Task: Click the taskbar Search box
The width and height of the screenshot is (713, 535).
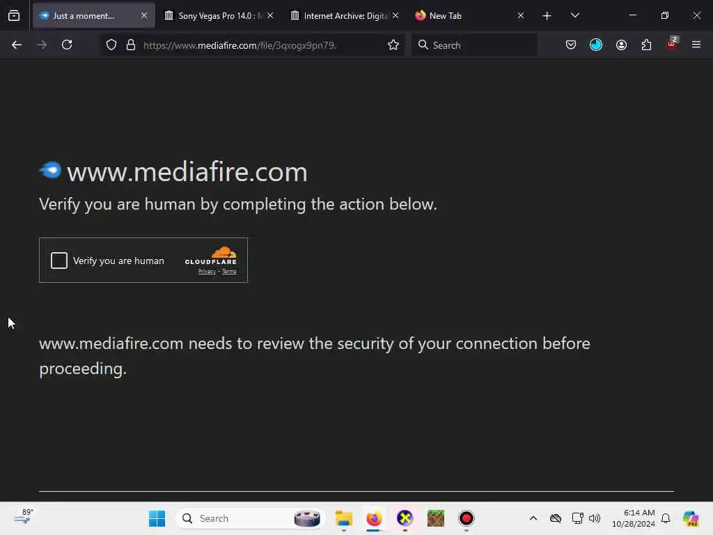Action: click(x=250, y=518)
